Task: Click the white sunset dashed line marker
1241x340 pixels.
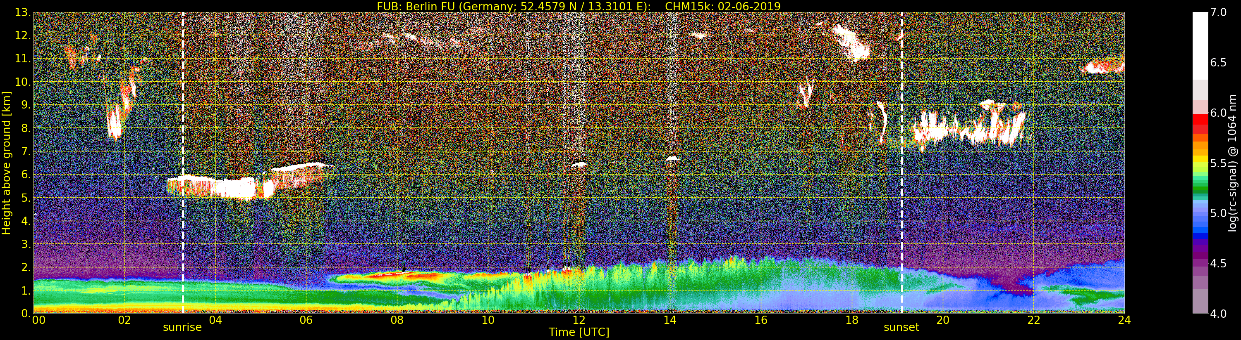Action: 902,163
